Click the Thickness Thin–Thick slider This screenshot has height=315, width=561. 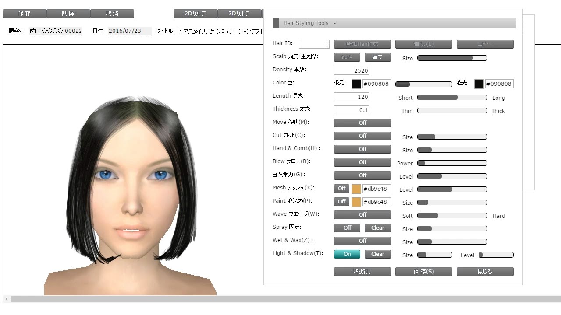452,111
